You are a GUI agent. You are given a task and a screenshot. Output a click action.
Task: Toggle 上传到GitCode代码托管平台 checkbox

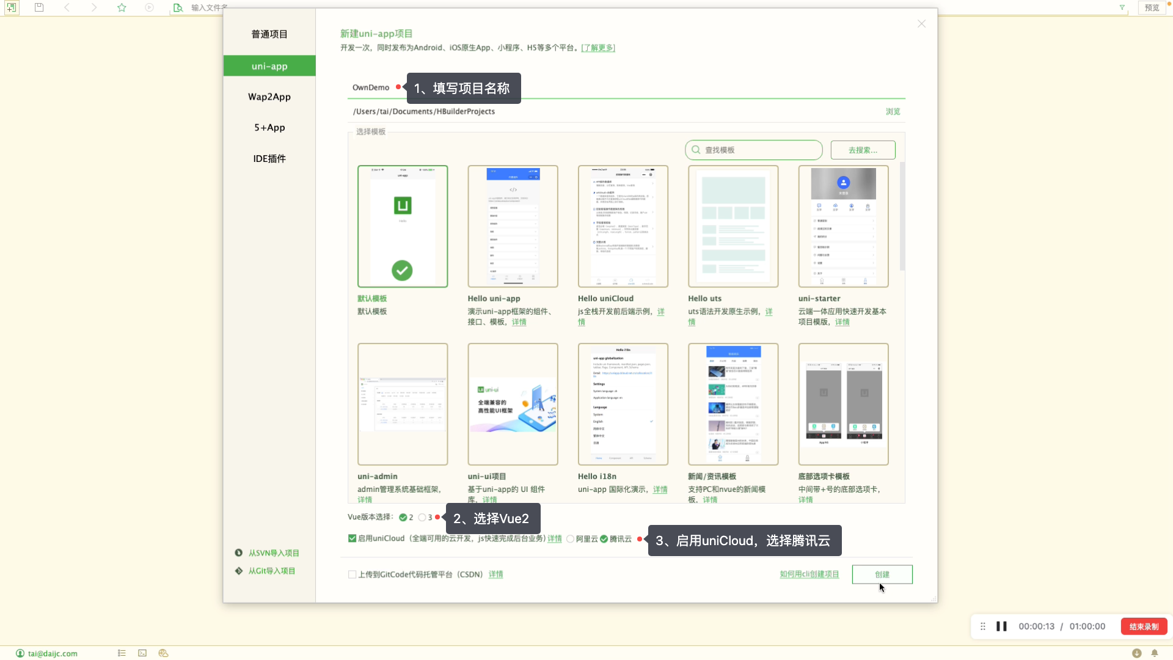pyautogui.click(x=352, y=574)
